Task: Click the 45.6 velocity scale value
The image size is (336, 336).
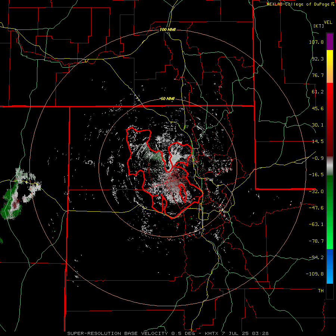Action: [318, 108]
